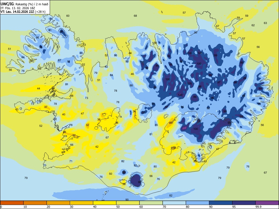Select the 'IT: Fös. 13. 02. 2026 18Z' line
Viewport: 279px width, 209px height.
click(17, 8)
